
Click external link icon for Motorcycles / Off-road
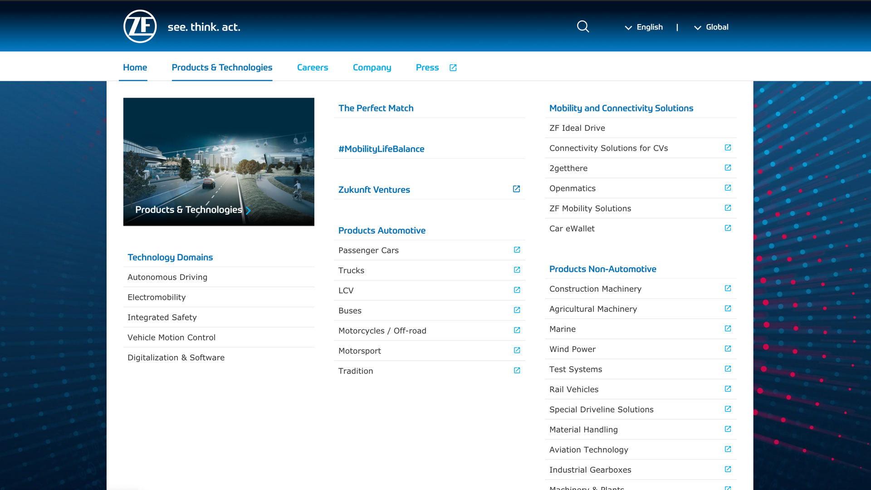(x=517, y=330)
